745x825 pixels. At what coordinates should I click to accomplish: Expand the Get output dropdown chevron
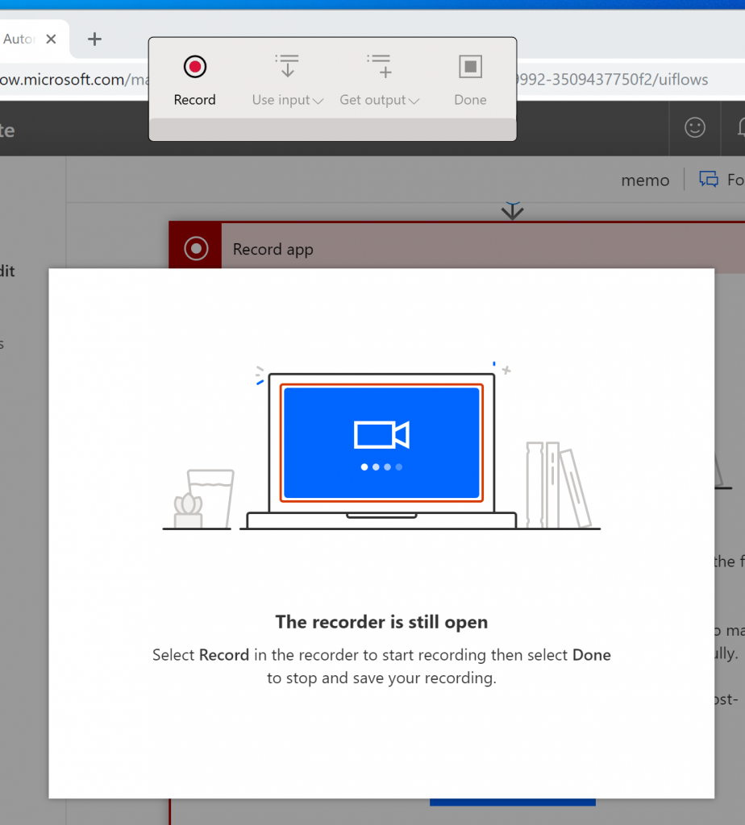[x=414, y=101]
